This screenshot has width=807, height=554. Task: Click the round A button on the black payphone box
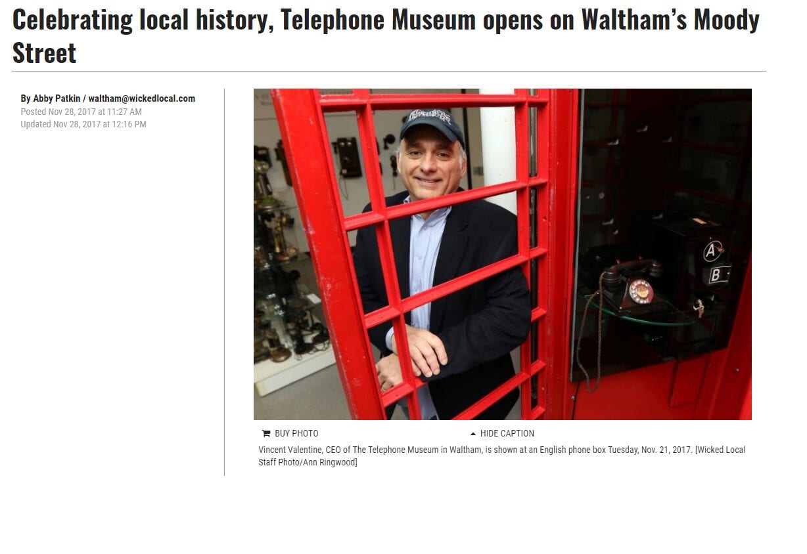pyautogui.click(x=713, y=251)
